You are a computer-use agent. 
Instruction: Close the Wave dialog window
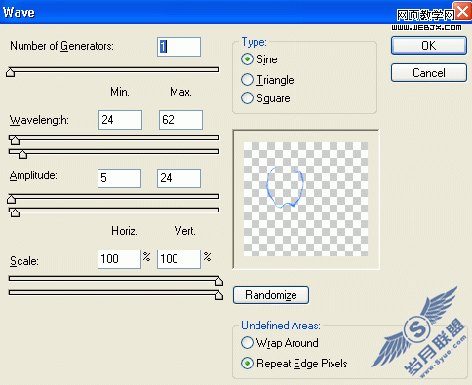(x=463, y=11)
